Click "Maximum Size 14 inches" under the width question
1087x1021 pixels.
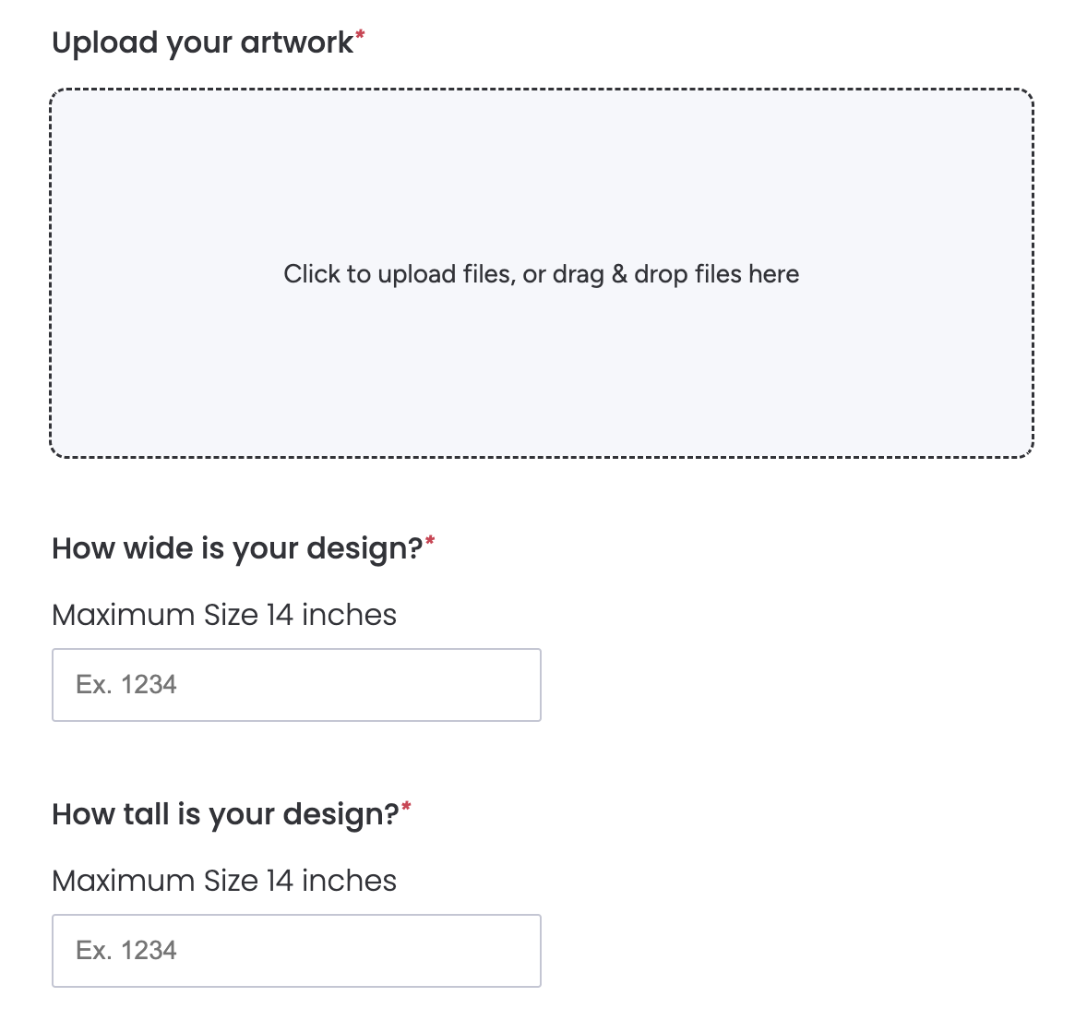click(x=224, y=615)
